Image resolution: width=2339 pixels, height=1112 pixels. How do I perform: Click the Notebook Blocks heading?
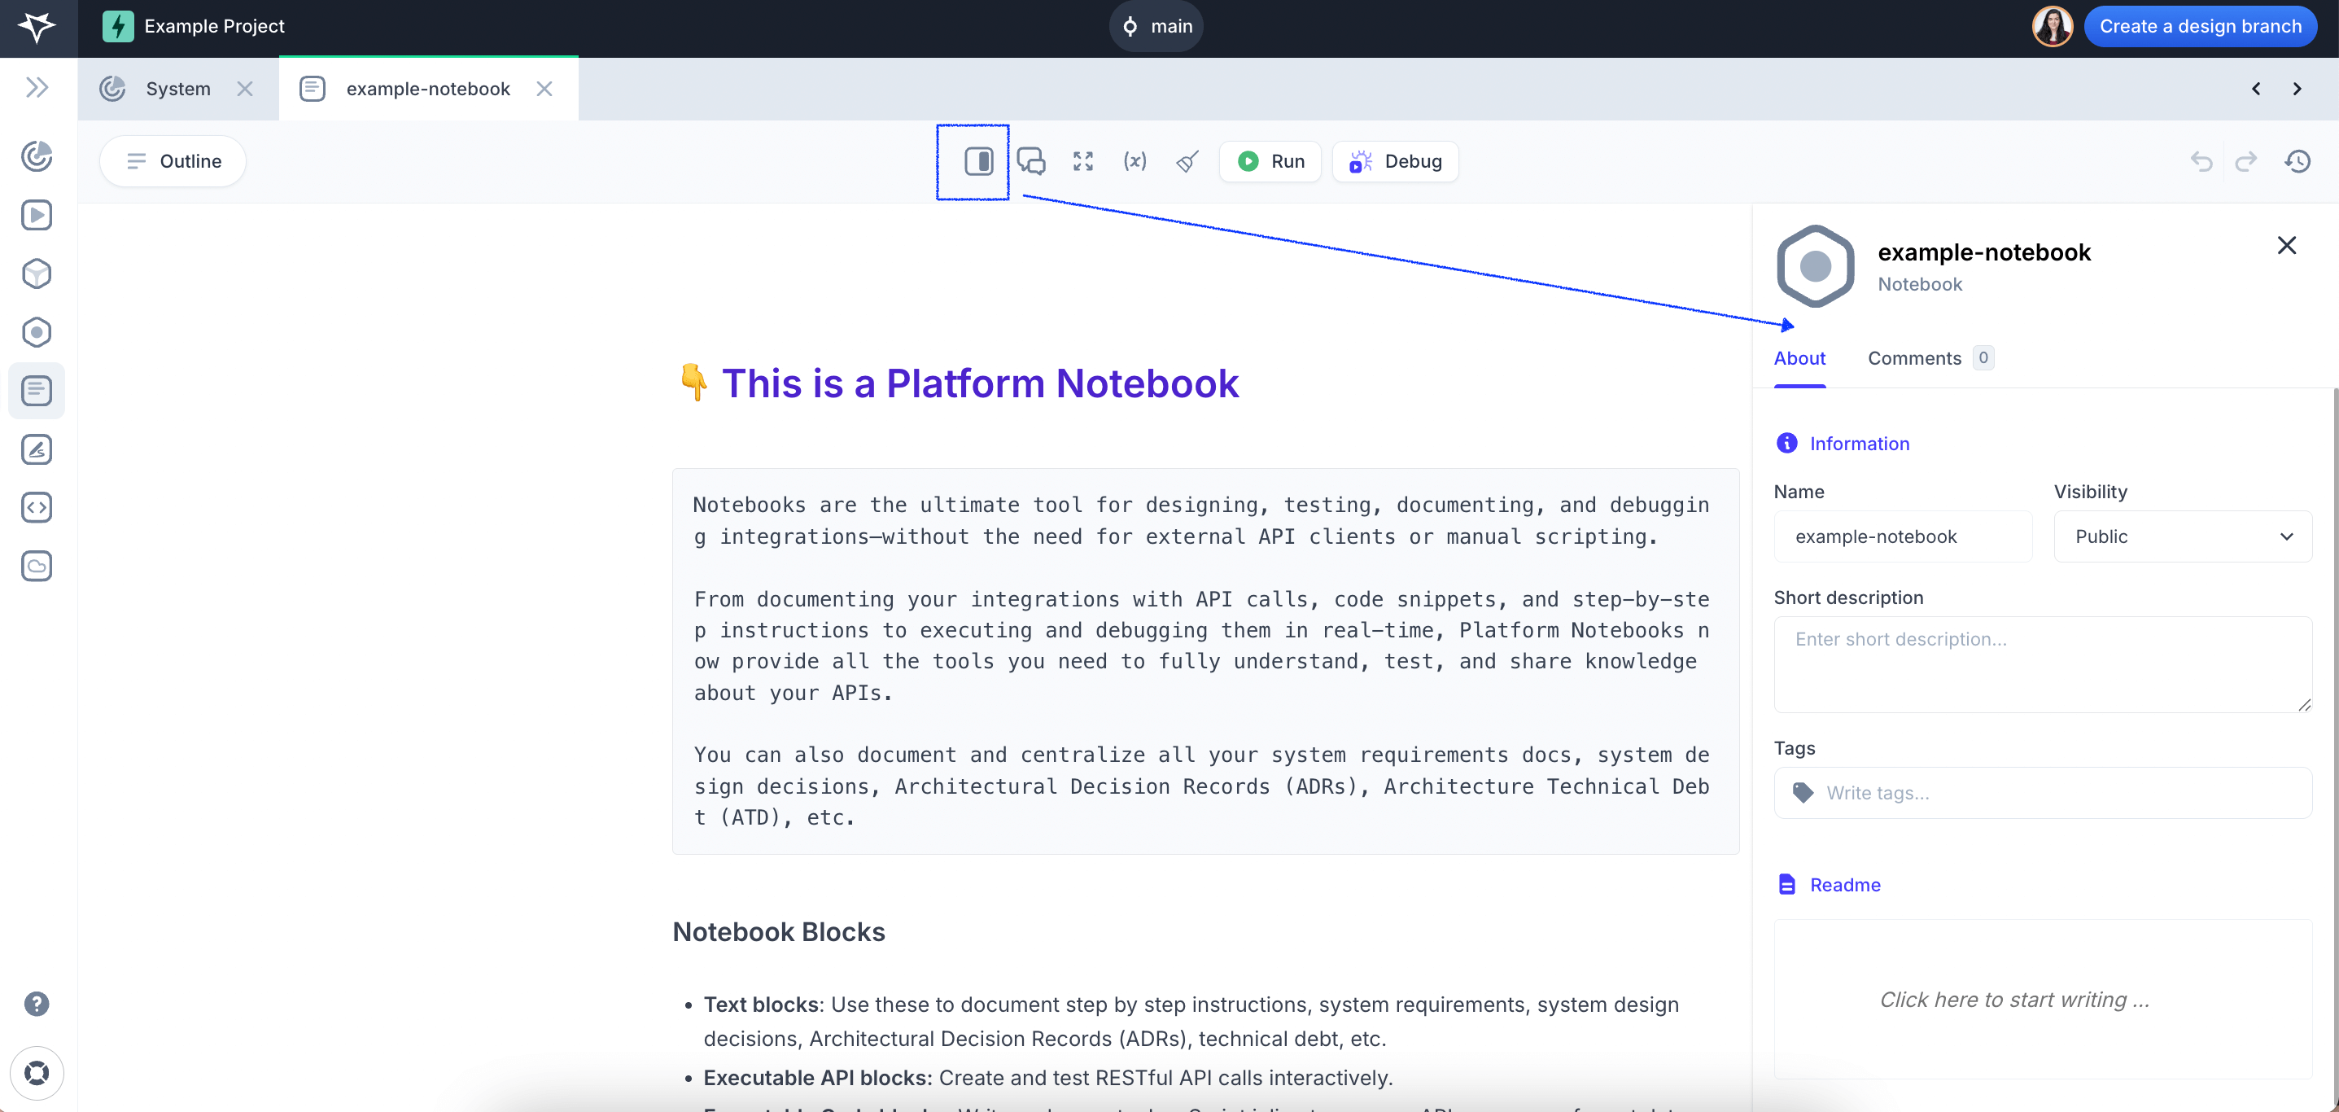[x=778, y=932]
